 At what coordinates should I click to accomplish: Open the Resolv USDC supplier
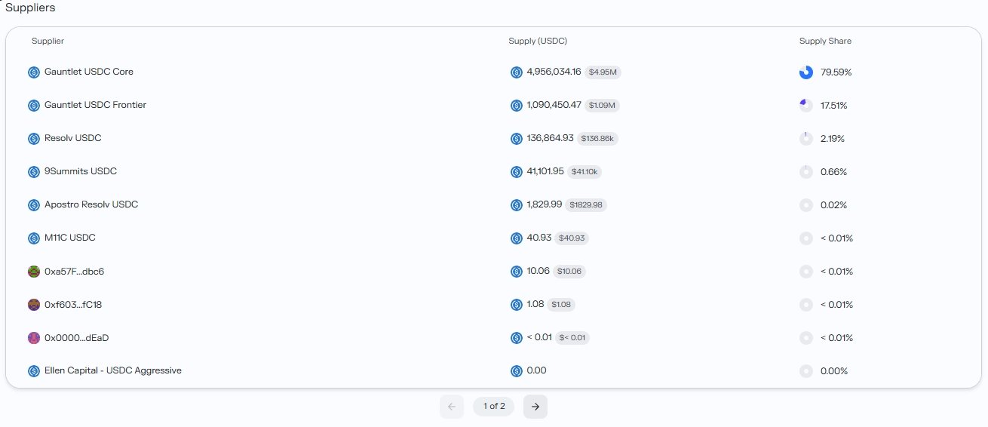point(72,138)
